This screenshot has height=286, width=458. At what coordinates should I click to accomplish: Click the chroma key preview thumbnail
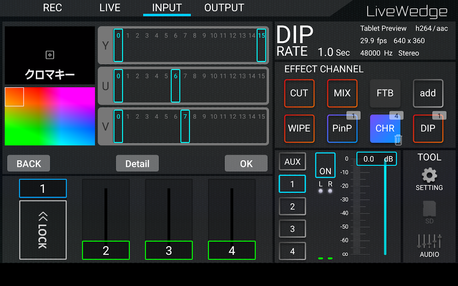(50, 55)
